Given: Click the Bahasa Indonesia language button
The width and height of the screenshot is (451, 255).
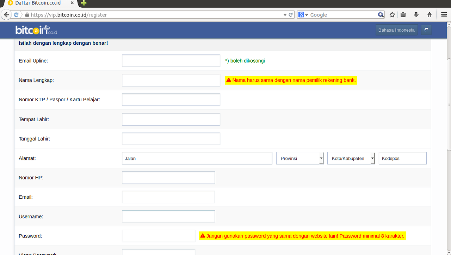Looking at the screenshot, I should point(396,30).
